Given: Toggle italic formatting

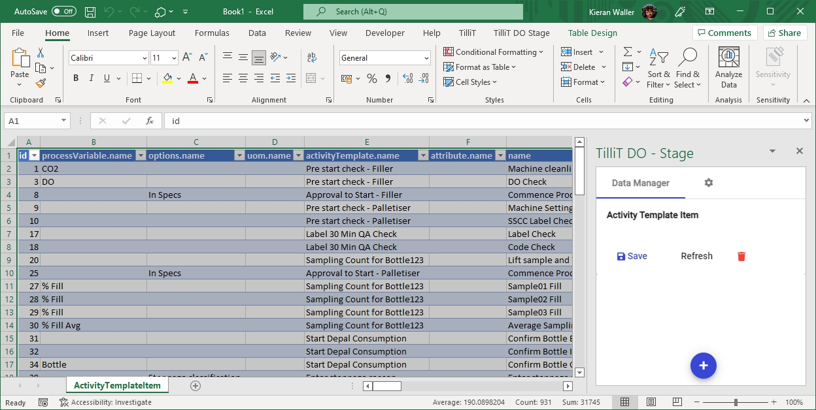Looking at the screenshot, I should 92,79.
